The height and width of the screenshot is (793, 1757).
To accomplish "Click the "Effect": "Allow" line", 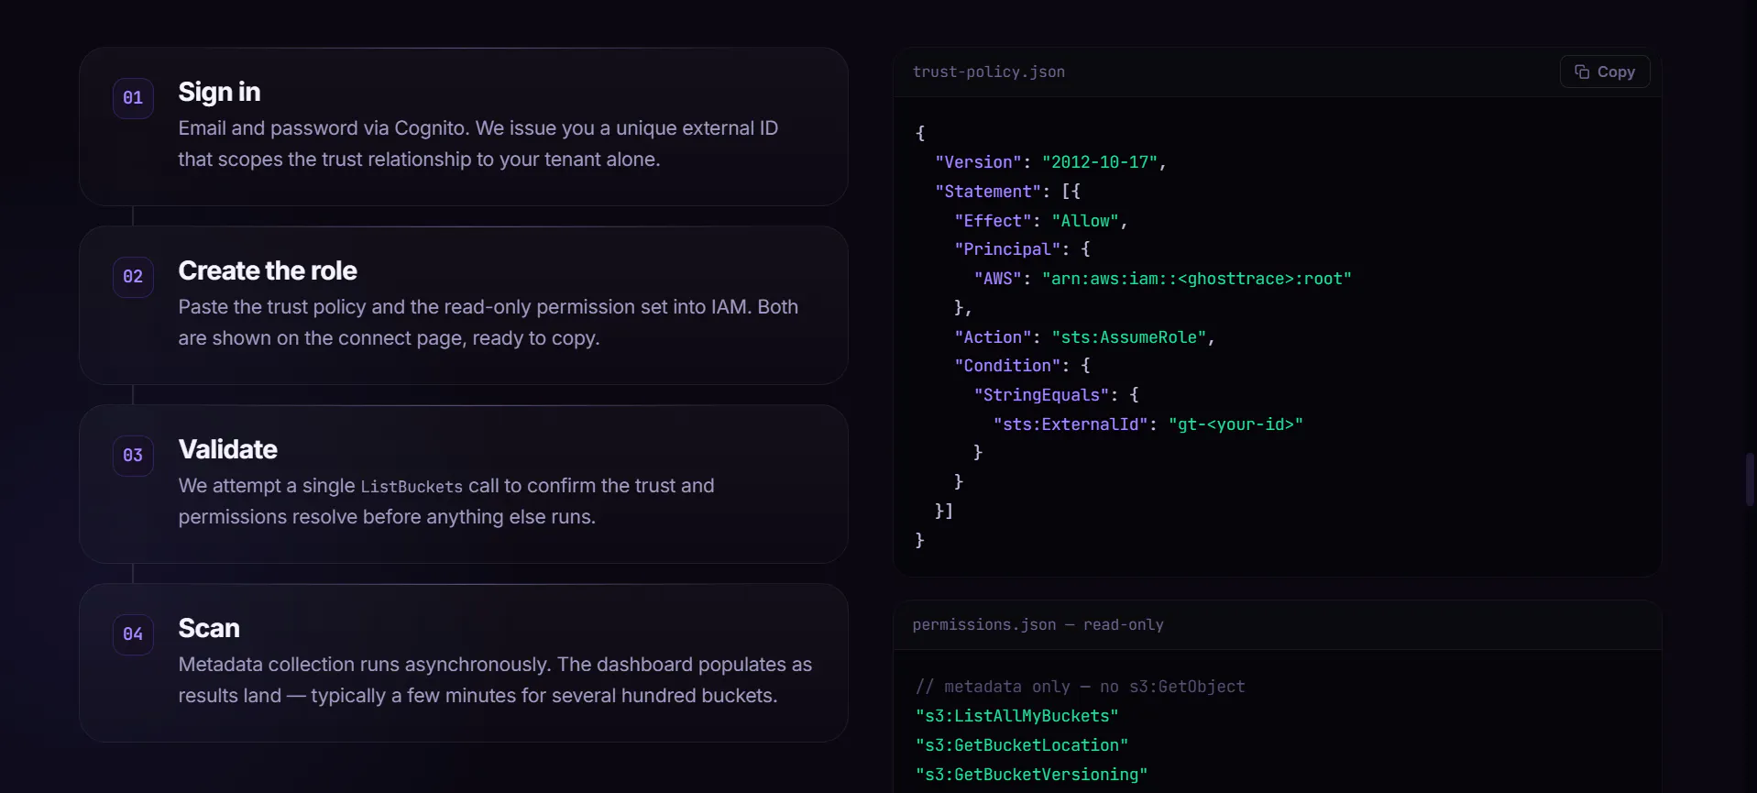I will 1041,221.
